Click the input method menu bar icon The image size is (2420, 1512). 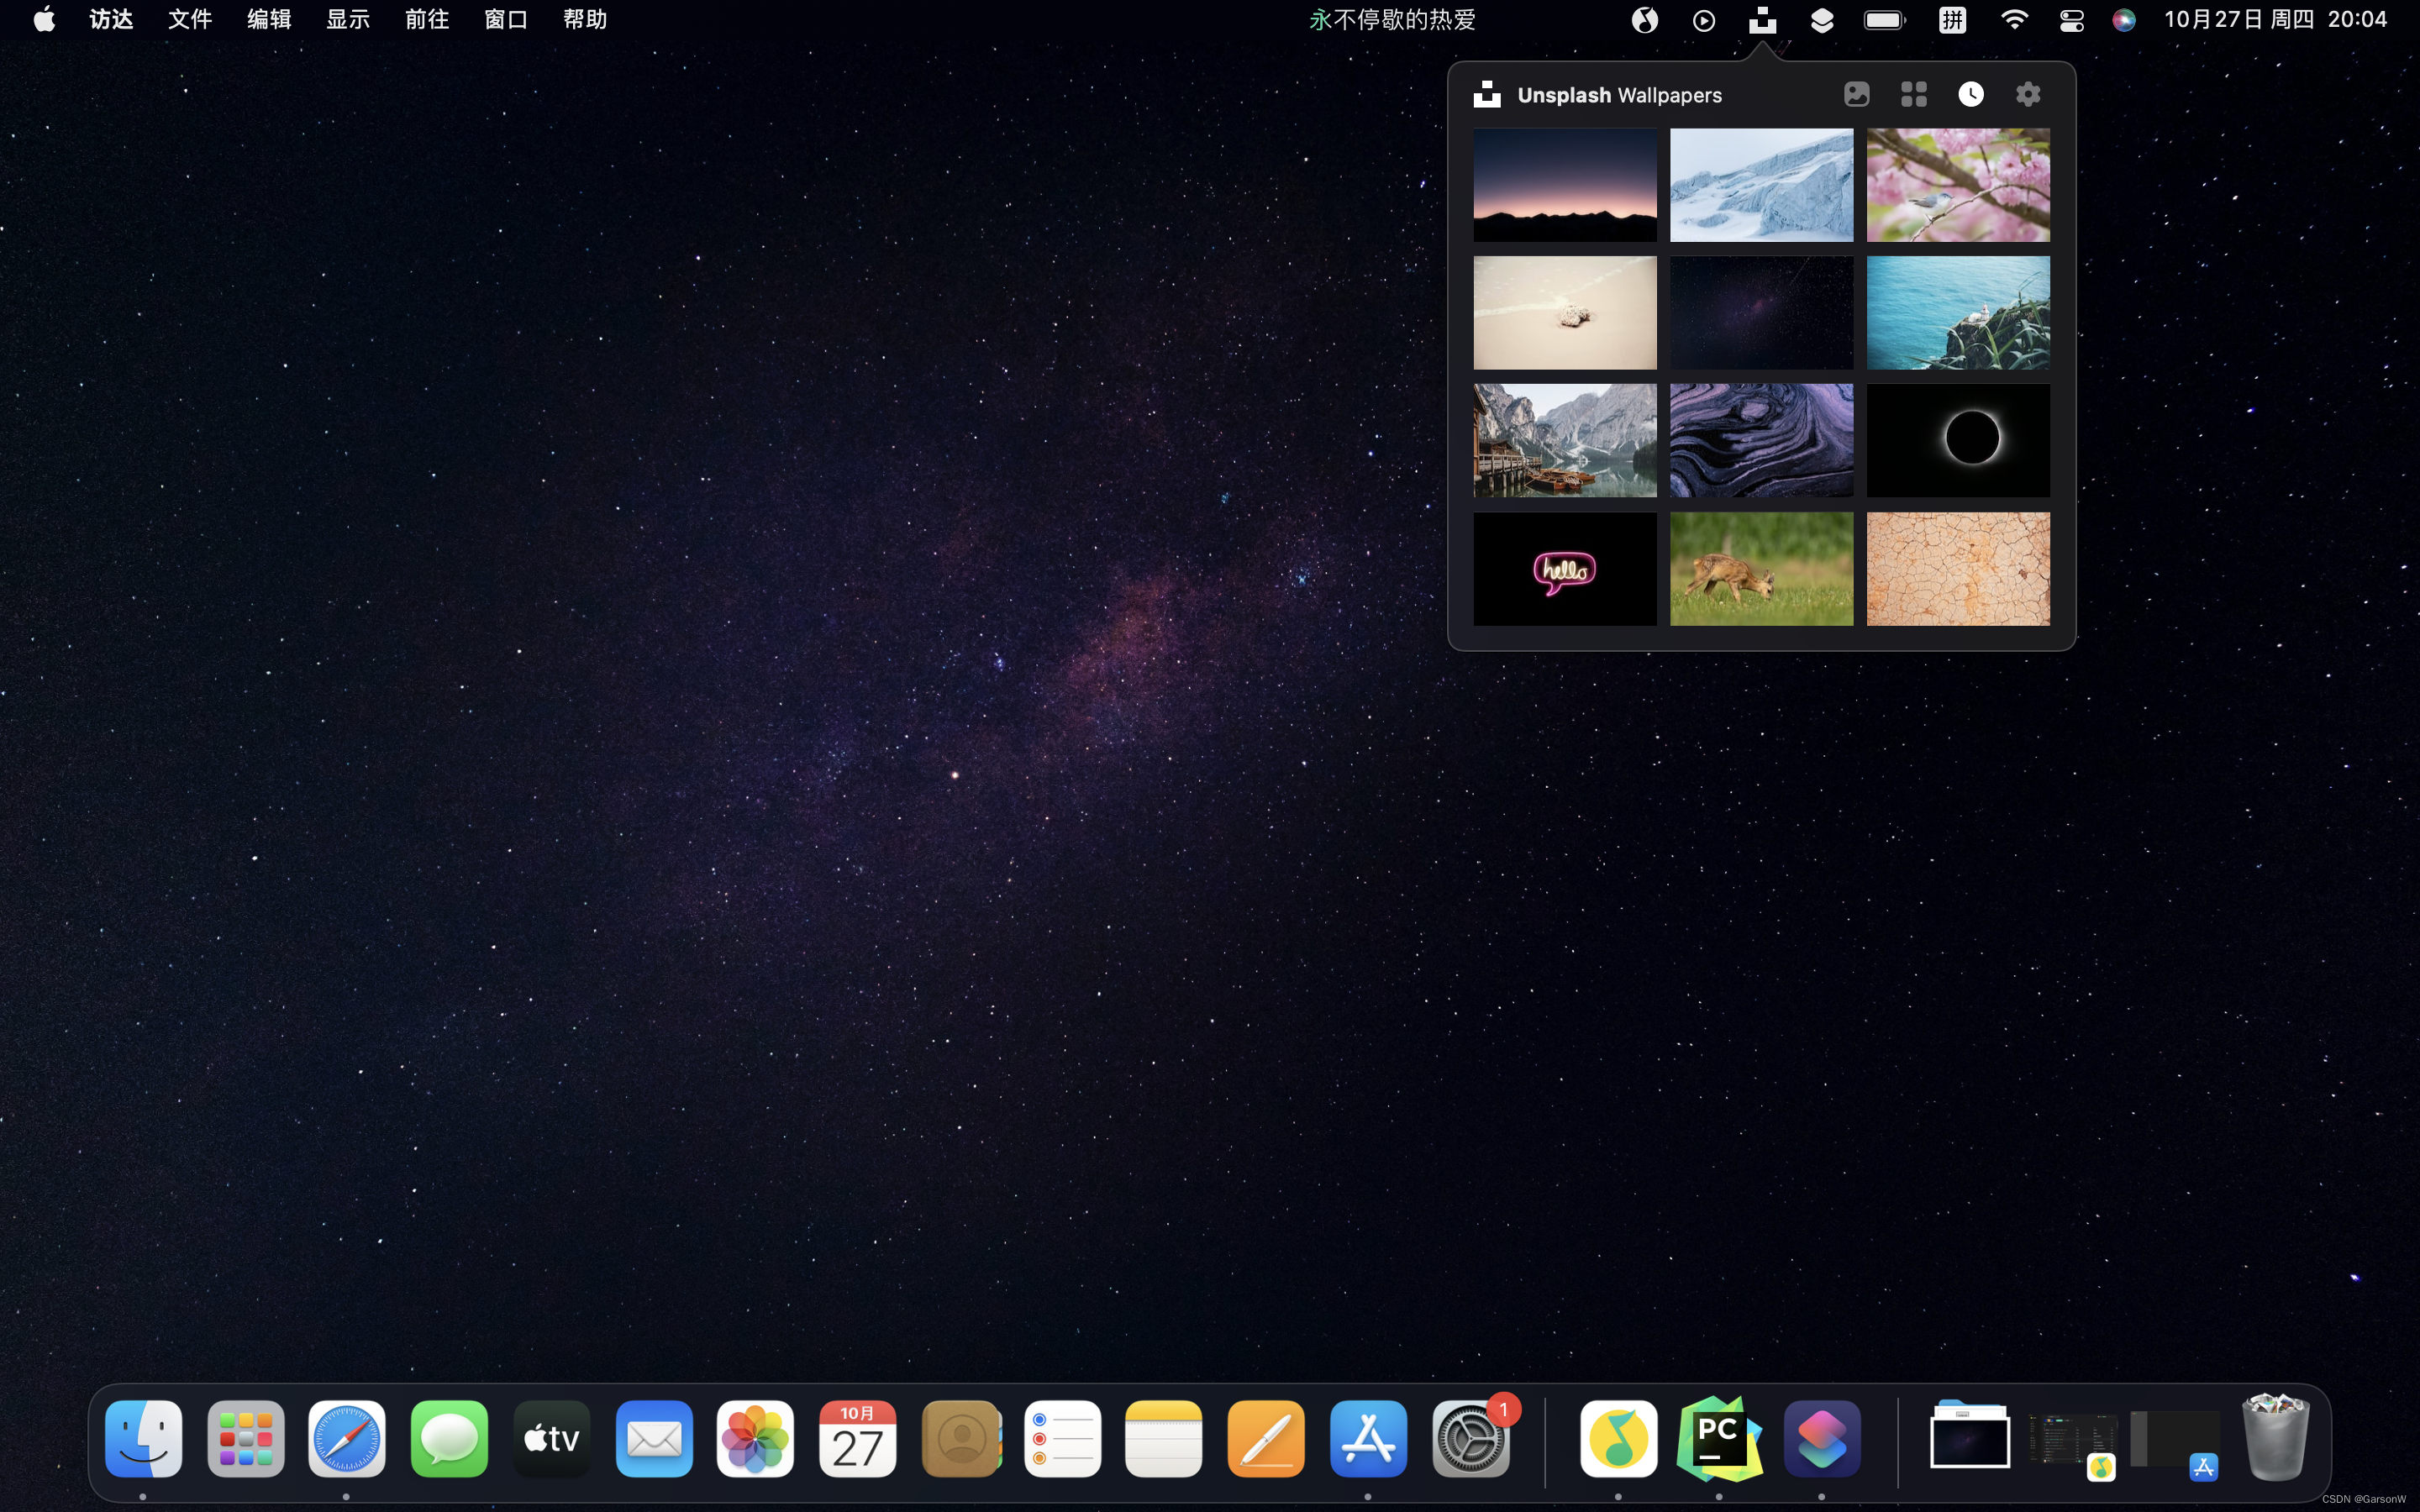1952,20
